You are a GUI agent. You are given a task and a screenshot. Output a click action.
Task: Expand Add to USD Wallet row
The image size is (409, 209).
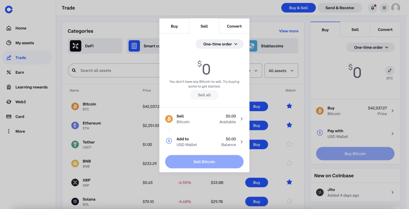pos(204,142)
